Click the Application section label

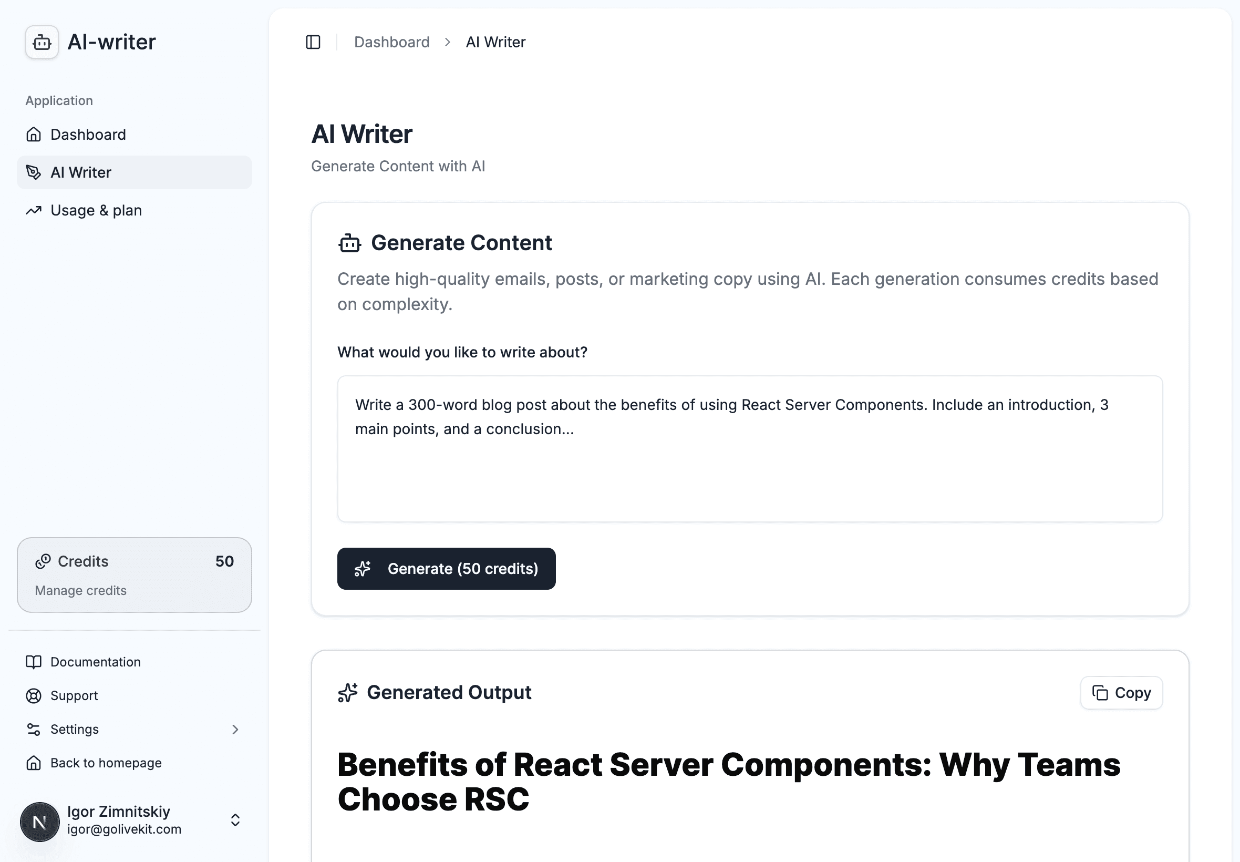(x=59, y=100)
